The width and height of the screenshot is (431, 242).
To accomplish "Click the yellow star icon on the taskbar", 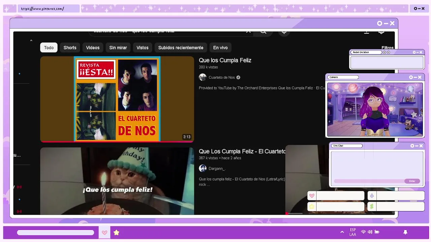I will pyautogui.click(x=116, y=233).
